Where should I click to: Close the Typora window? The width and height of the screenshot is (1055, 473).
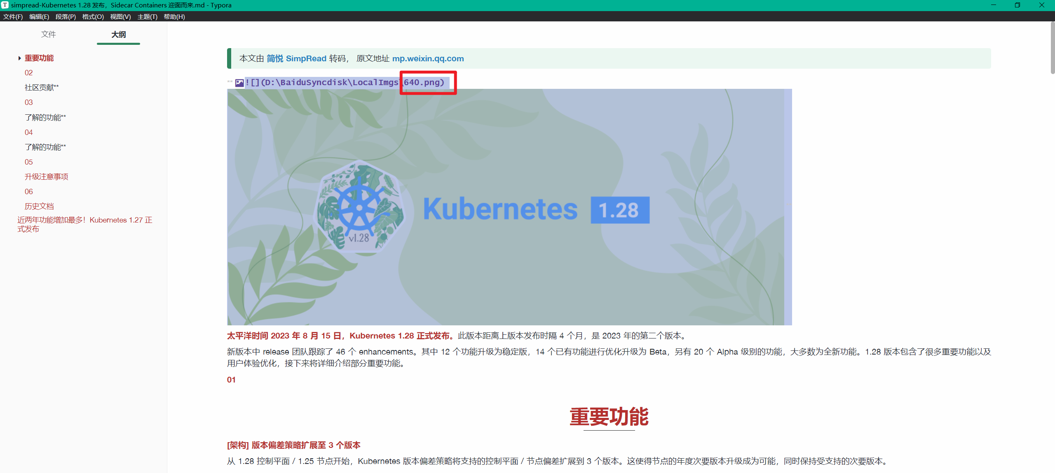pyautogui.click(x=1042, y=5)
